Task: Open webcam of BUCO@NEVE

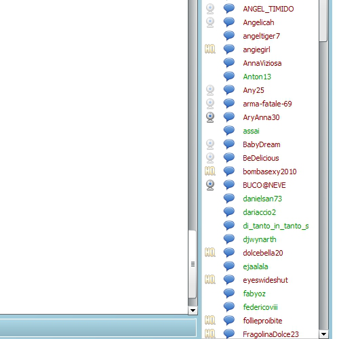Action: (x=210, y=185)
